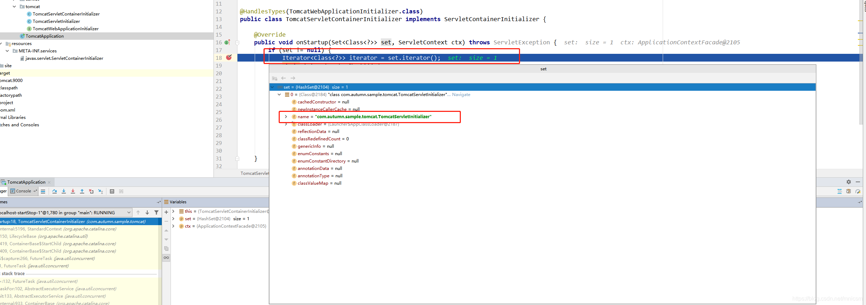Click the Run to Cursor icon
The height and width of the screenshot is (305, 866).
point(100,191)
